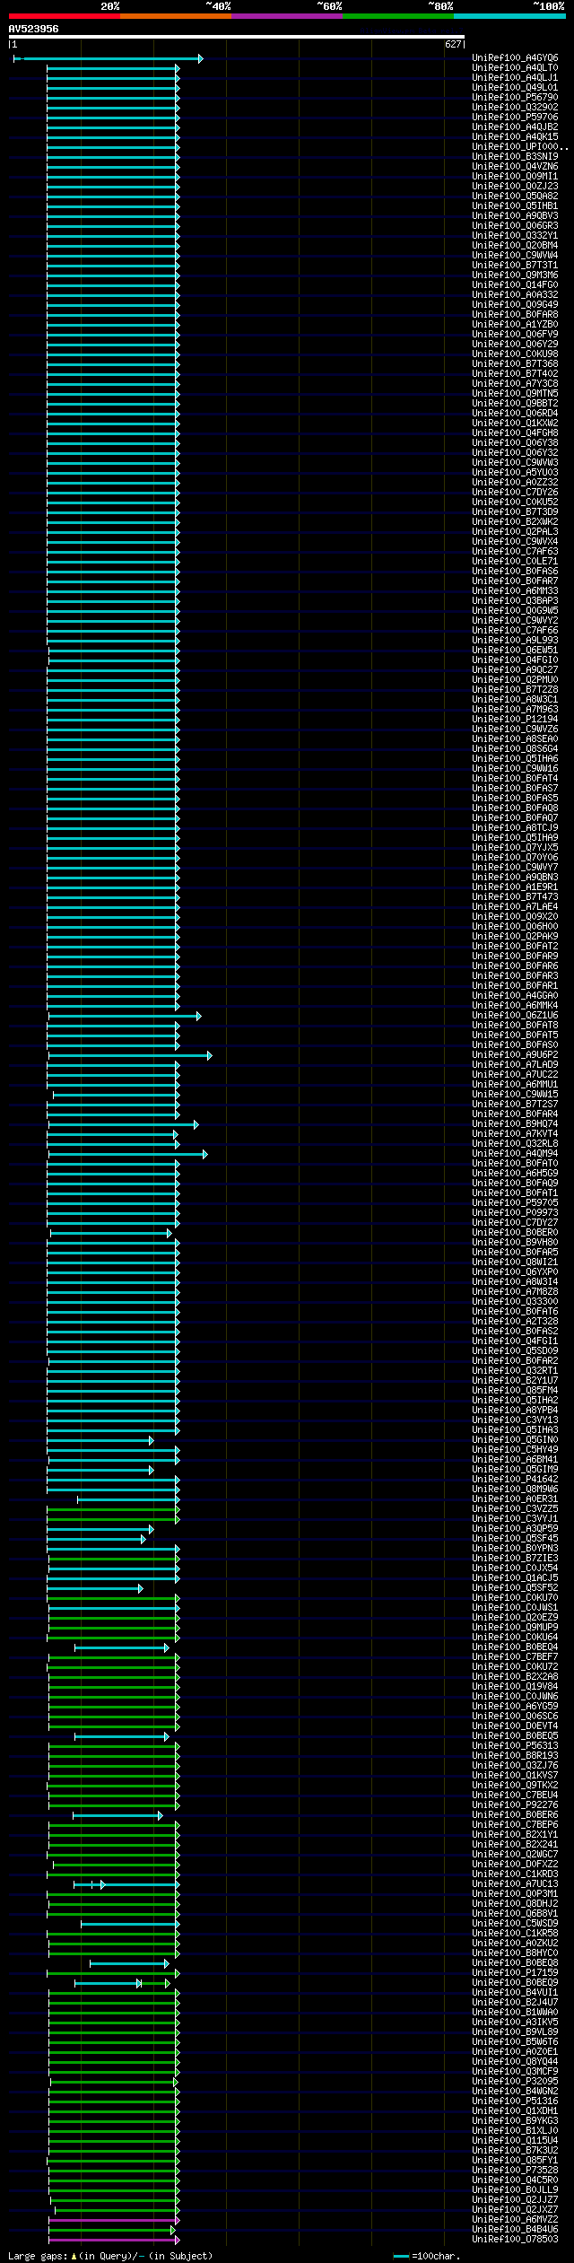
Task: Select hit label UniRef100_Q1KXW2
Action: click(515, 423)
